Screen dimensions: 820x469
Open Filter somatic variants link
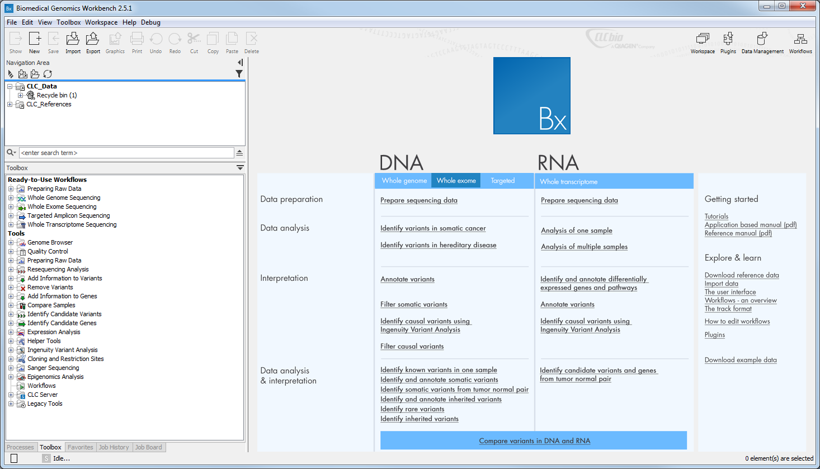414,304
